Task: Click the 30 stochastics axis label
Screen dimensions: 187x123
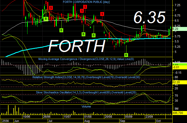Action: [x=176, y=101]
